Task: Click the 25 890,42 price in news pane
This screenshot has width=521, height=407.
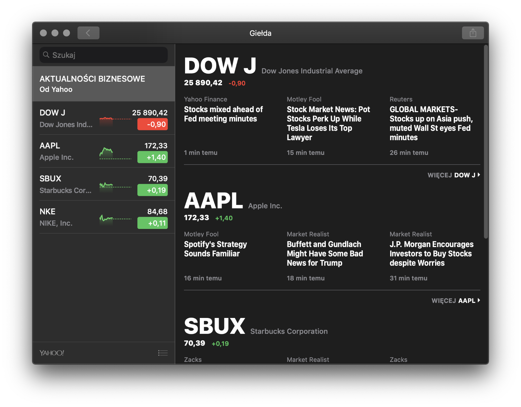Action: pyautogui.click(x=203, y=83)
